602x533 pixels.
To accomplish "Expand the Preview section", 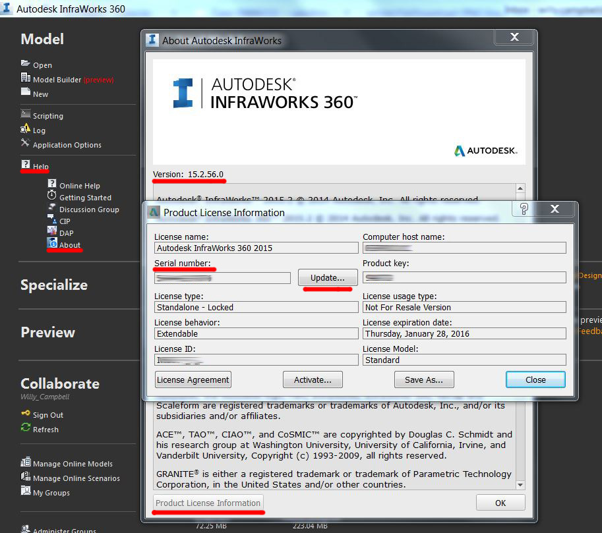I will tap(48, 332).
